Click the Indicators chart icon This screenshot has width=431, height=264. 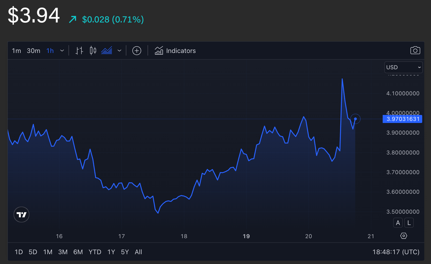159,51
